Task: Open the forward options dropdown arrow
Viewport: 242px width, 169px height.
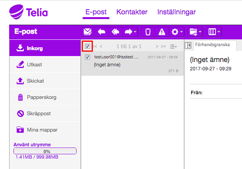Action: (135, 32)
